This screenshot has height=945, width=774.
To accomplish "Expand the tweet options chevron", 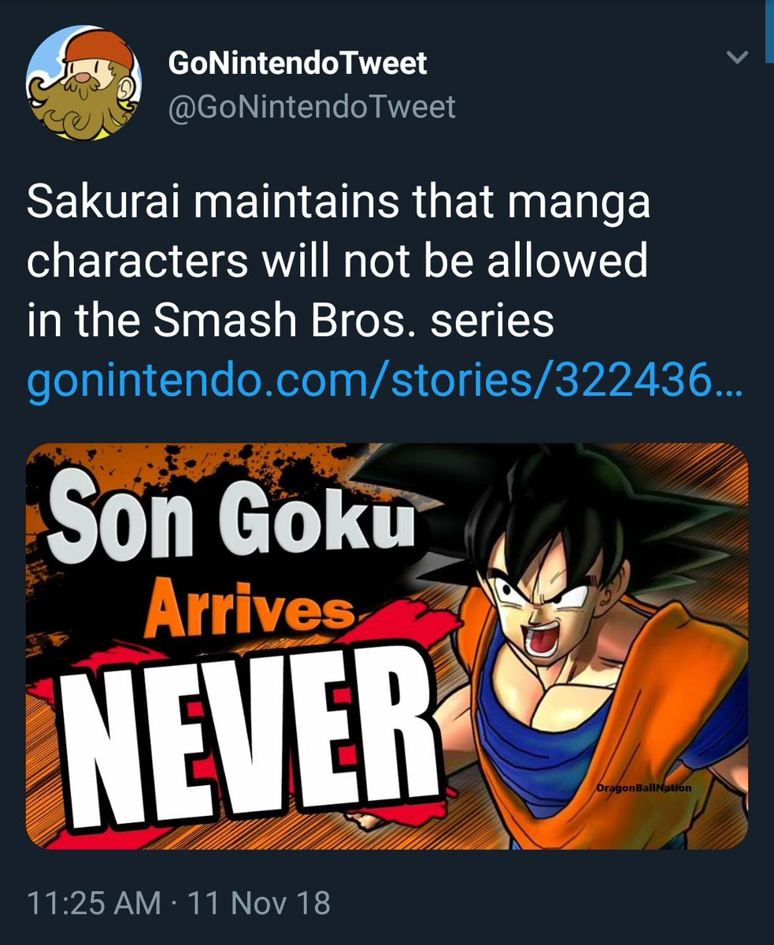I will pos(737,57).
